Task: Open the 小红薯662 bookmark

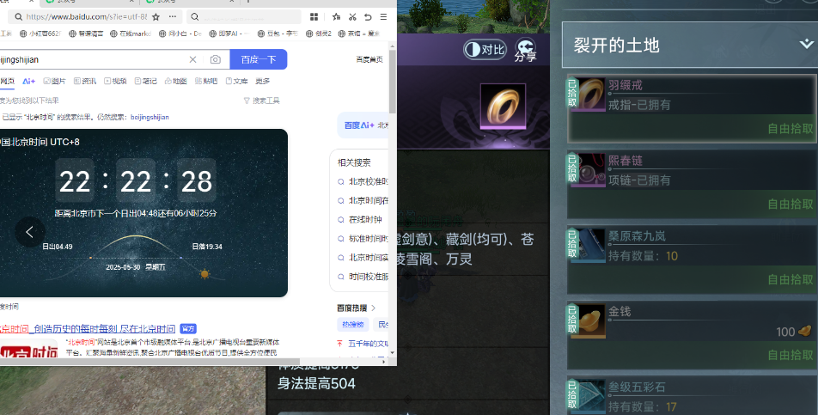Action: [40, 34]
